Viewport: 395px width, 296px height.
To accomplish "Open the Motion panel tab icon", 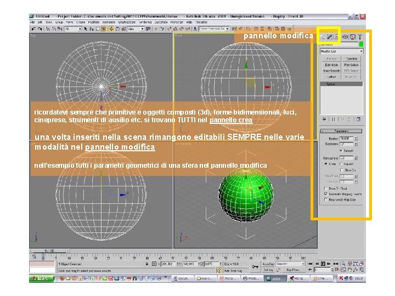I will [345, 37].
